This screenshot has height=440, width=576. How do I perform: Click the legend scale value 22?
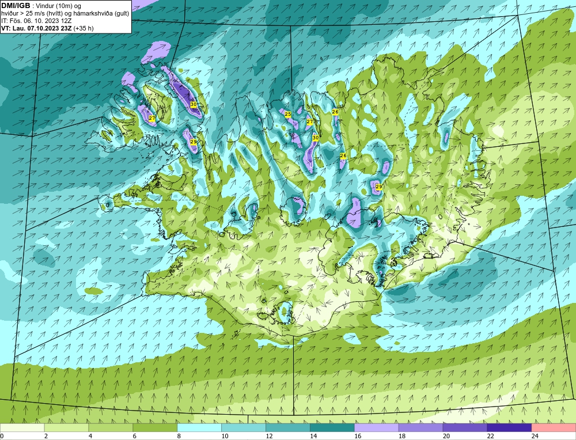(x=490, y=436)
